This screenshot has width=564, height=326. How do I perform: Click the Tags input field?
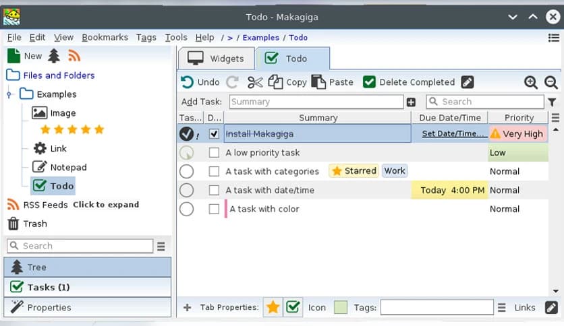[437, 307]
